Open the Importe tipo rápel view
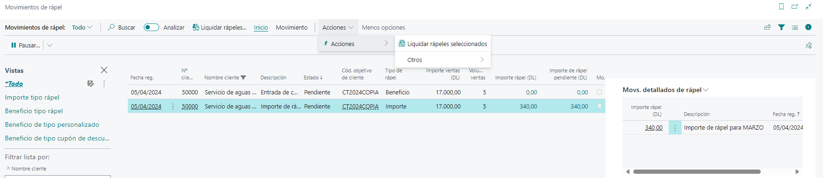 click(x=32, y=97)
